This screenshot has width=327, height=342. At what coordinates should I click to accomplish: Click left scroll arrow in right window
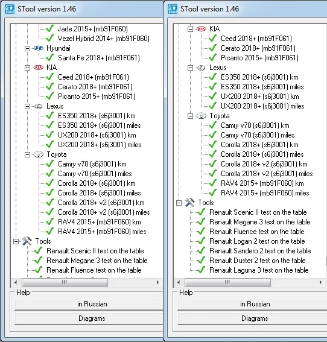coord(179,283)
